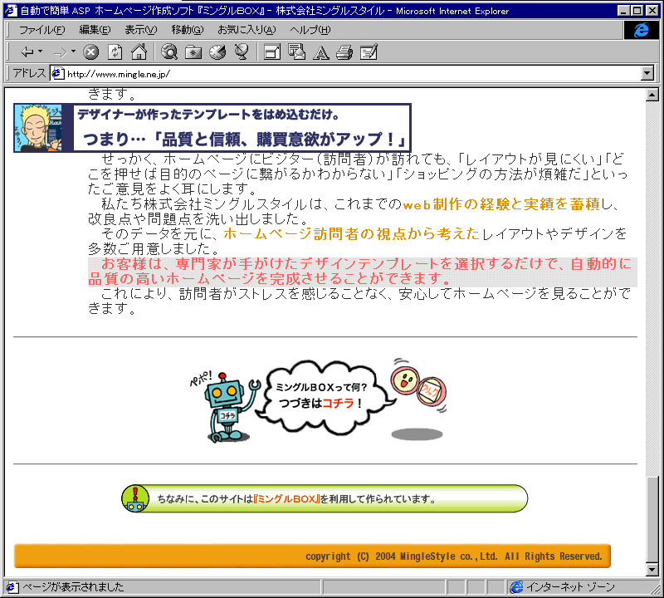664x598 pixels.
Task: Open the Search toolbar icon
Action: click(x=169, y=52)
